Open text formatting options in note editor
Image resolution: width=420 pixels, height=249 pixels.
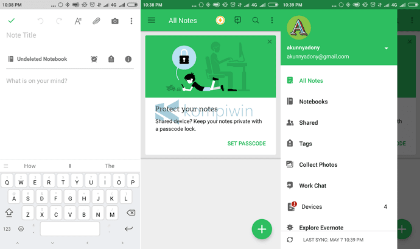coord(78,21)
